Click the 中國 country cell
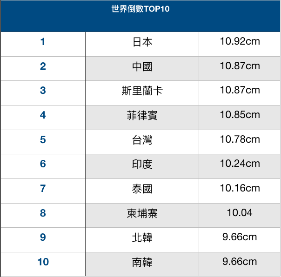Viewport: 281px width, 277px height. pyautogui.click(x=142, y=67)
